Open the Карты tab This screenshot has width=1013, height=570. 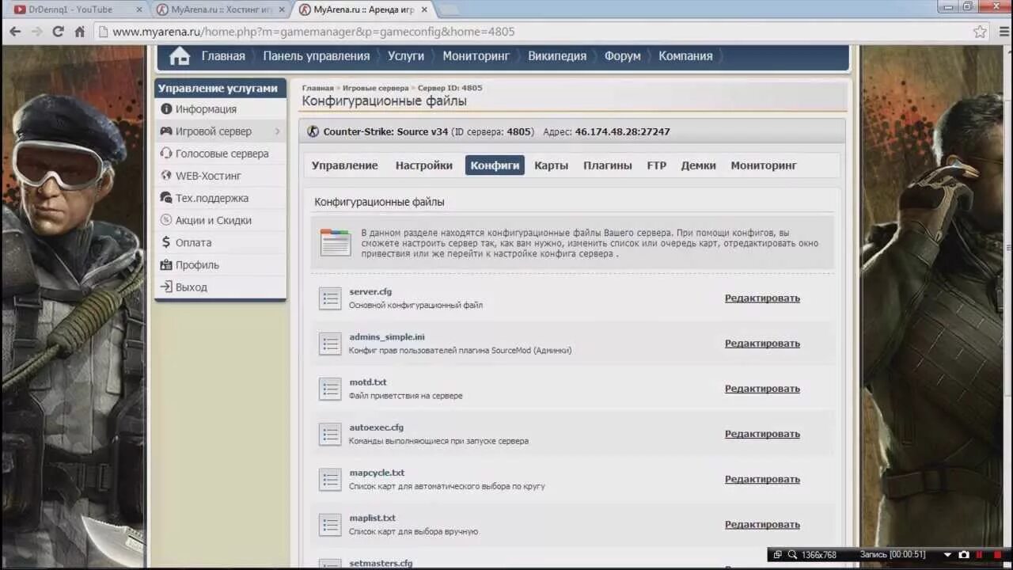551,165
